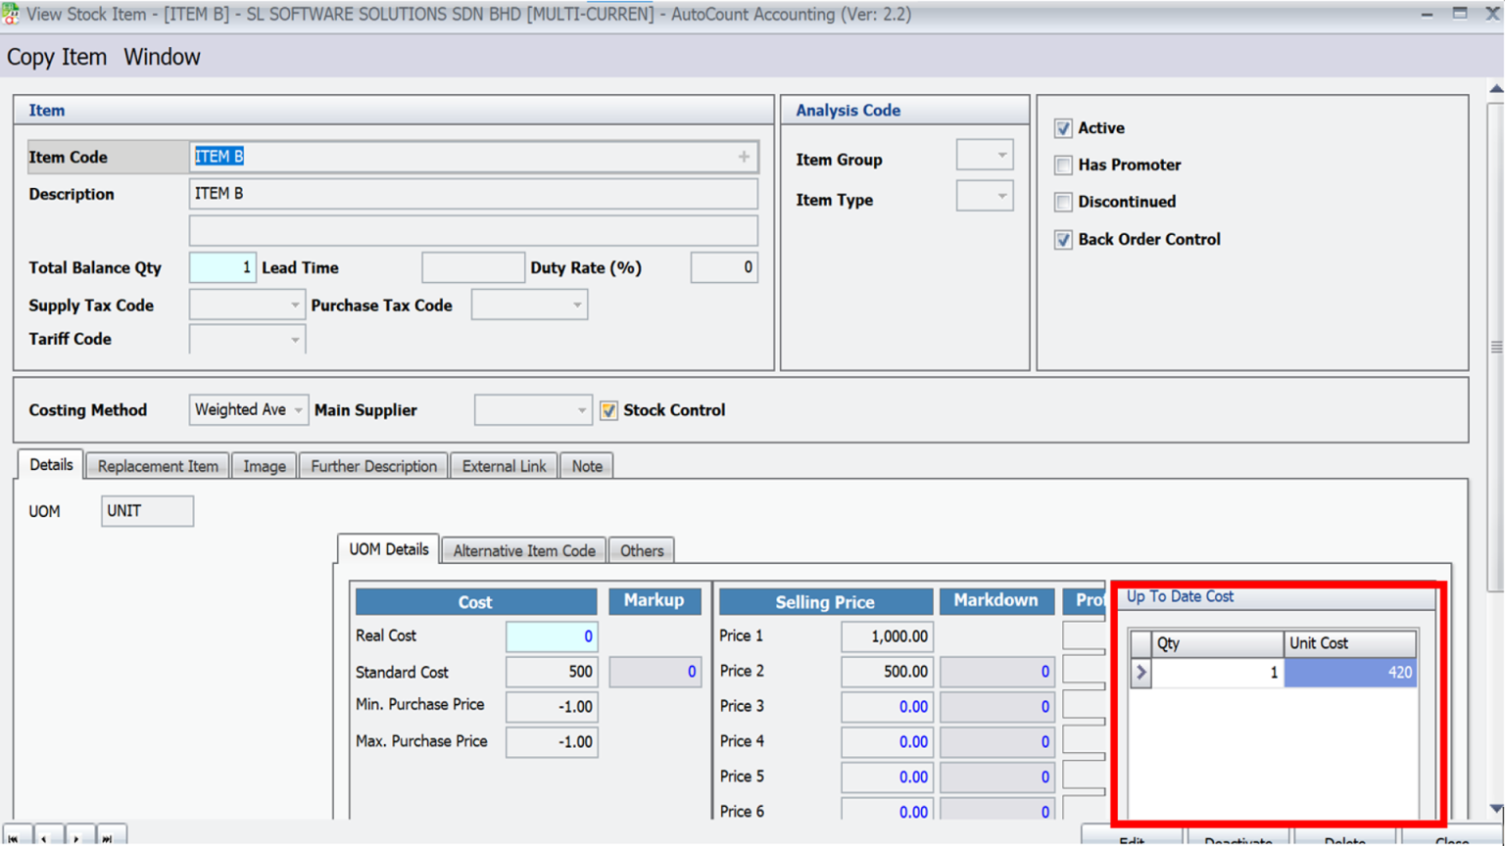Click the Delete button at bottom
Image resolution: width=1505 pixels, height=846 pixels.
pyautogui.click(x=1344, y=838)
